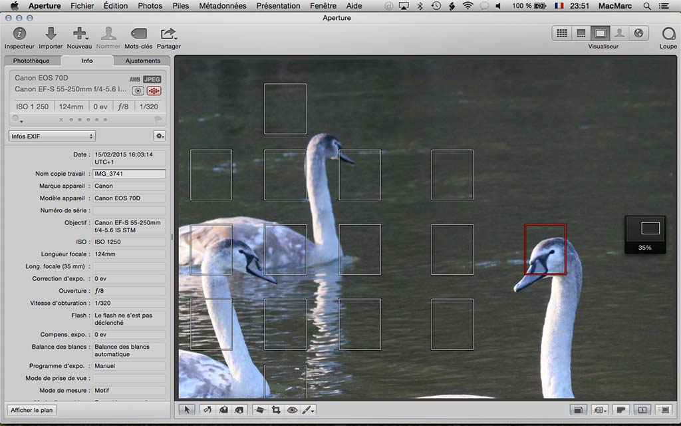Open the Mots-clés tag tool
Viewport: 681px width, 426px height.
(138, 33)
